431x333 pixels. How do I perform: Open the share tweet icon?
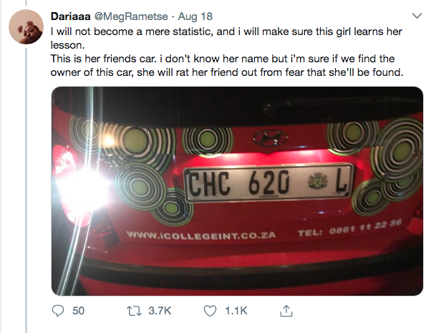(x=285, y=310)
